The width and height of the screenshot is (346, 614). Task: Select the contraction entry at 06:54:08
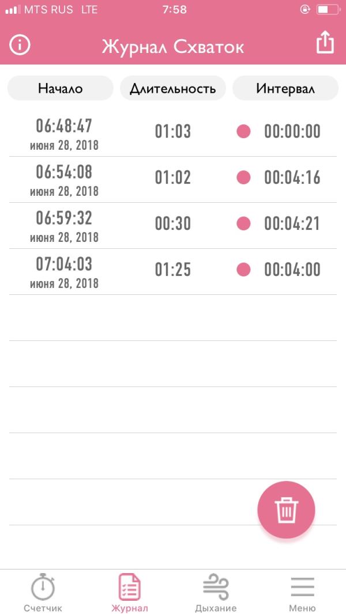[x=173, y=180]
